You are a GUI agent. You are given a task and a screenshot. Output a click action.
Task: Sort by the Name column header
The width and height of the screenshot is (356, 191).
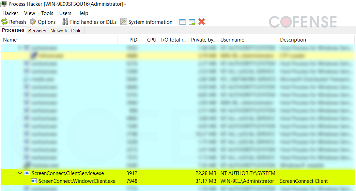coord(59,40)
